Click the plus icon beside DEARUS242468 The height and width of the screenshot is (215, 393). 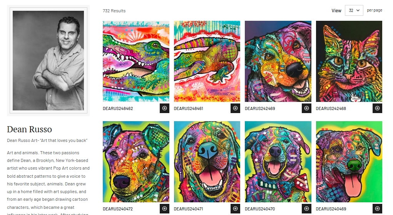point(378,108)
